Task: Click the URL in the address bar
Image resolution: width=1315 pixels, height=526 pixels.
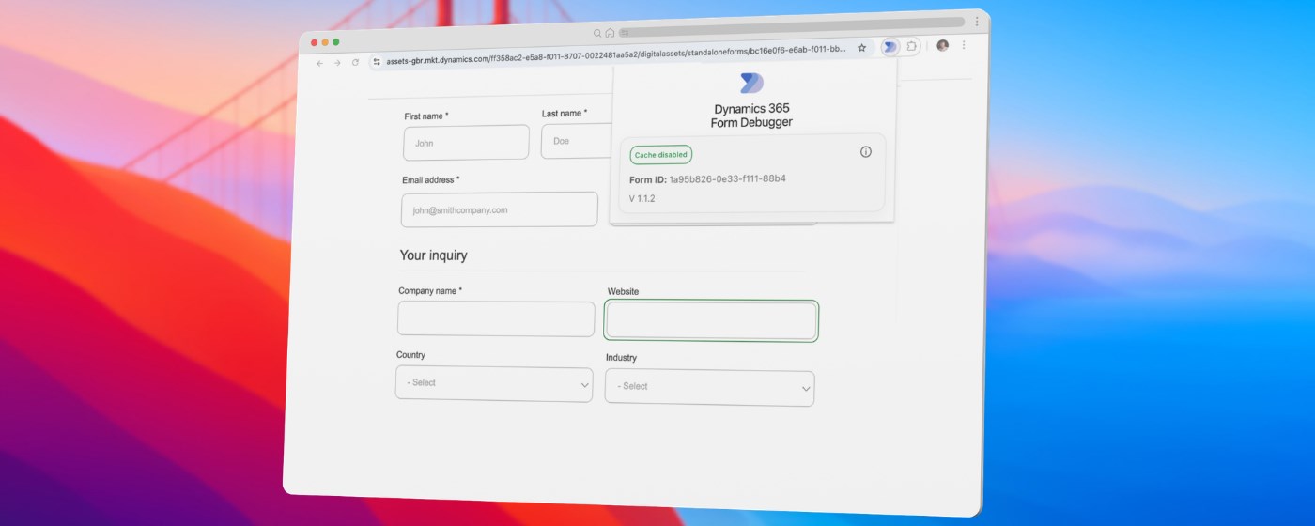Action: [x=616, y=54]
